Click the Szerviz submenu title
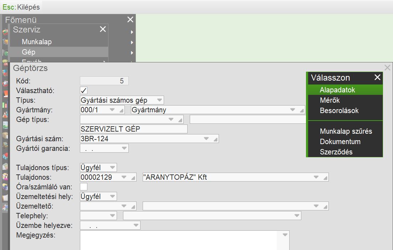The image size is (393, 250). [26, 30]
